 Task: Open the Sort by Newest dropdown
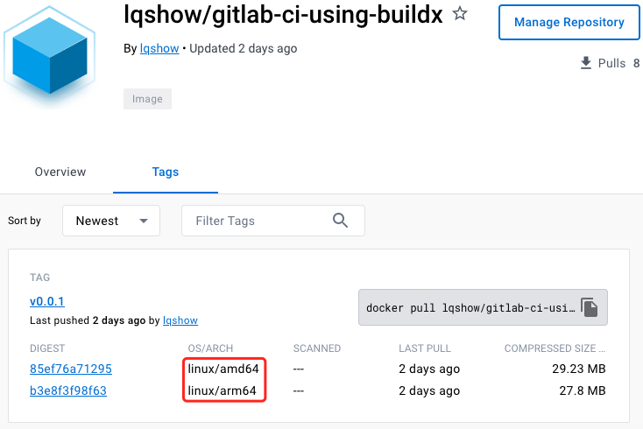(111, 221)
